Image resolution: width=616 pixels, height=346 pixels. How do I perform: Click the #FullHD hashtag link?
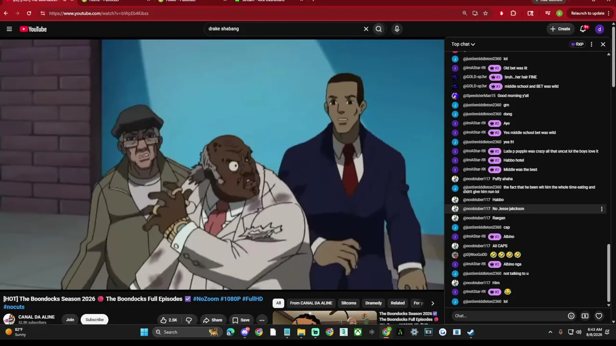[x=253, y=299]
